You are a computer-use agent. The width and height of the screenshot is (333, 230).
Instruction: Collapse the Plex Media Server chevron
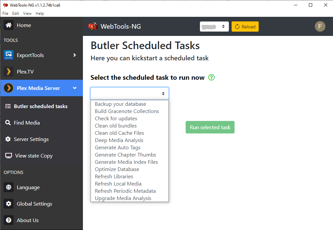pos(75,88)
